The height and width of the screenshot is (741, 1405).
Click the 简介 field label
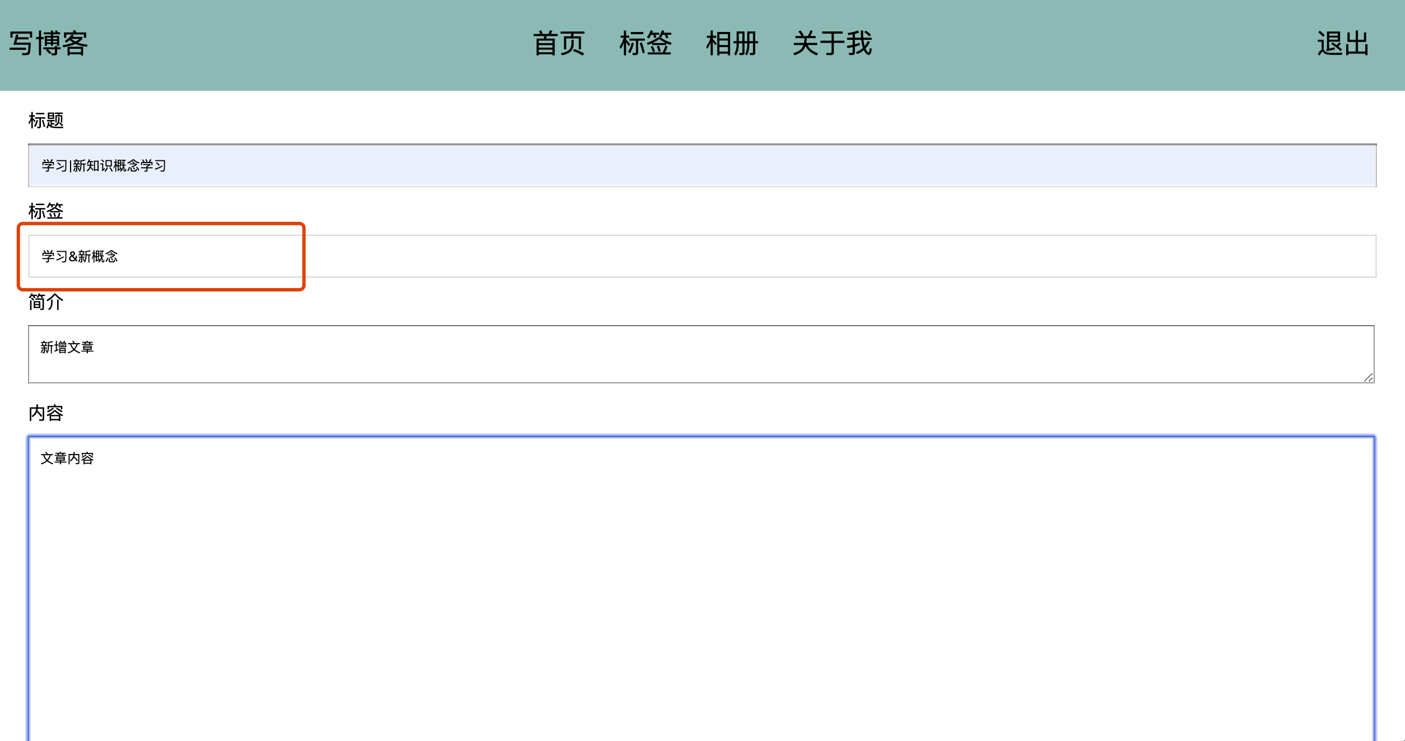click(46, 303)
